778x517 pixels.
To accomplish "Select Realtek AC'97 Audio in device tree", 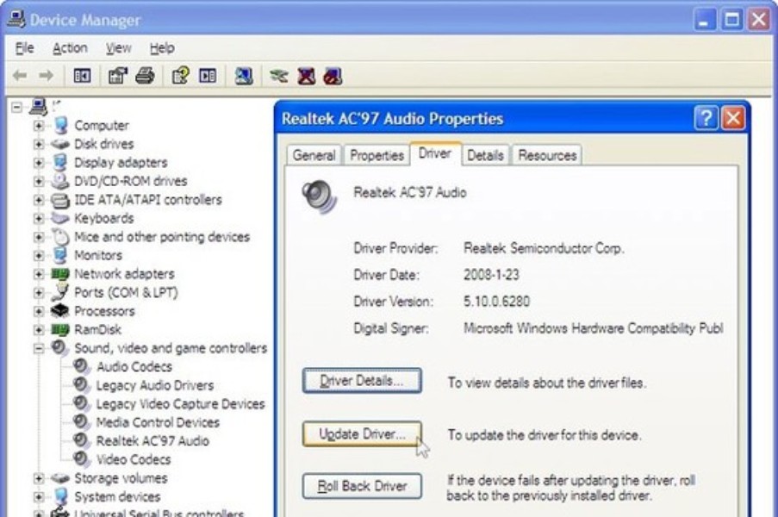I will 152,441.
